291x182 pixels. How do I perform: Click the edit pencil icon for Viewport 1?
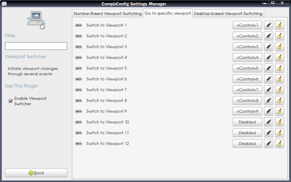tap(269, 25)
